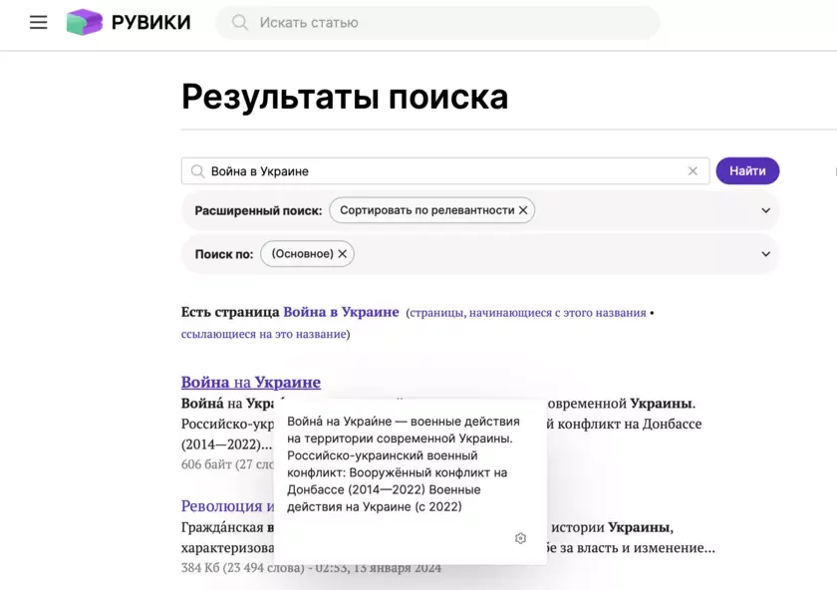Open preview popup settings gear

(x=520, y=538)
